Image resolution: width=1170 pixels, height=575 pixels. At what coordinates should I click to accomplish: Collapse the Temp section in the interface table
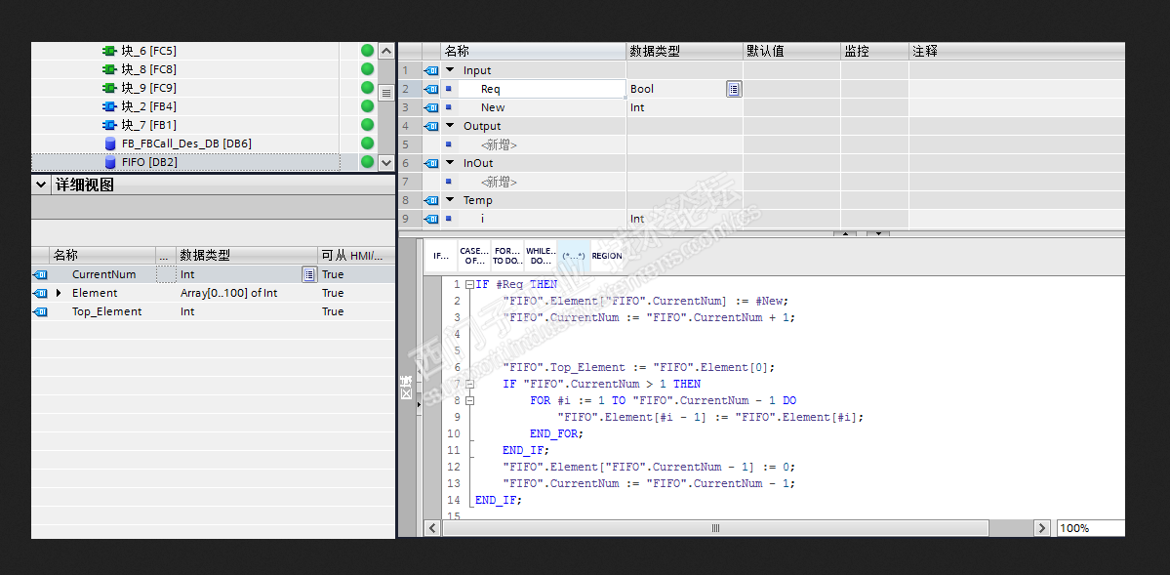[450, 200]
